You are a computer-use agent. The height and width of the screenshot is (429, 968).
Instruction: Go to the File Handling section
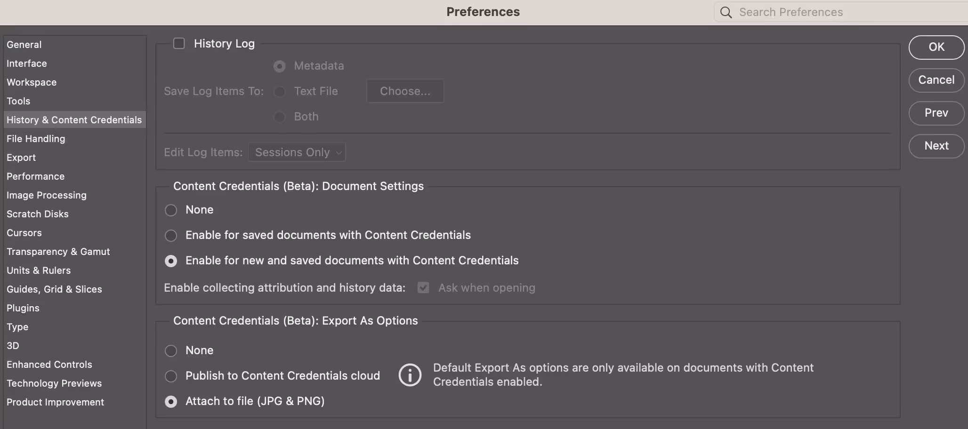point(36,139)
